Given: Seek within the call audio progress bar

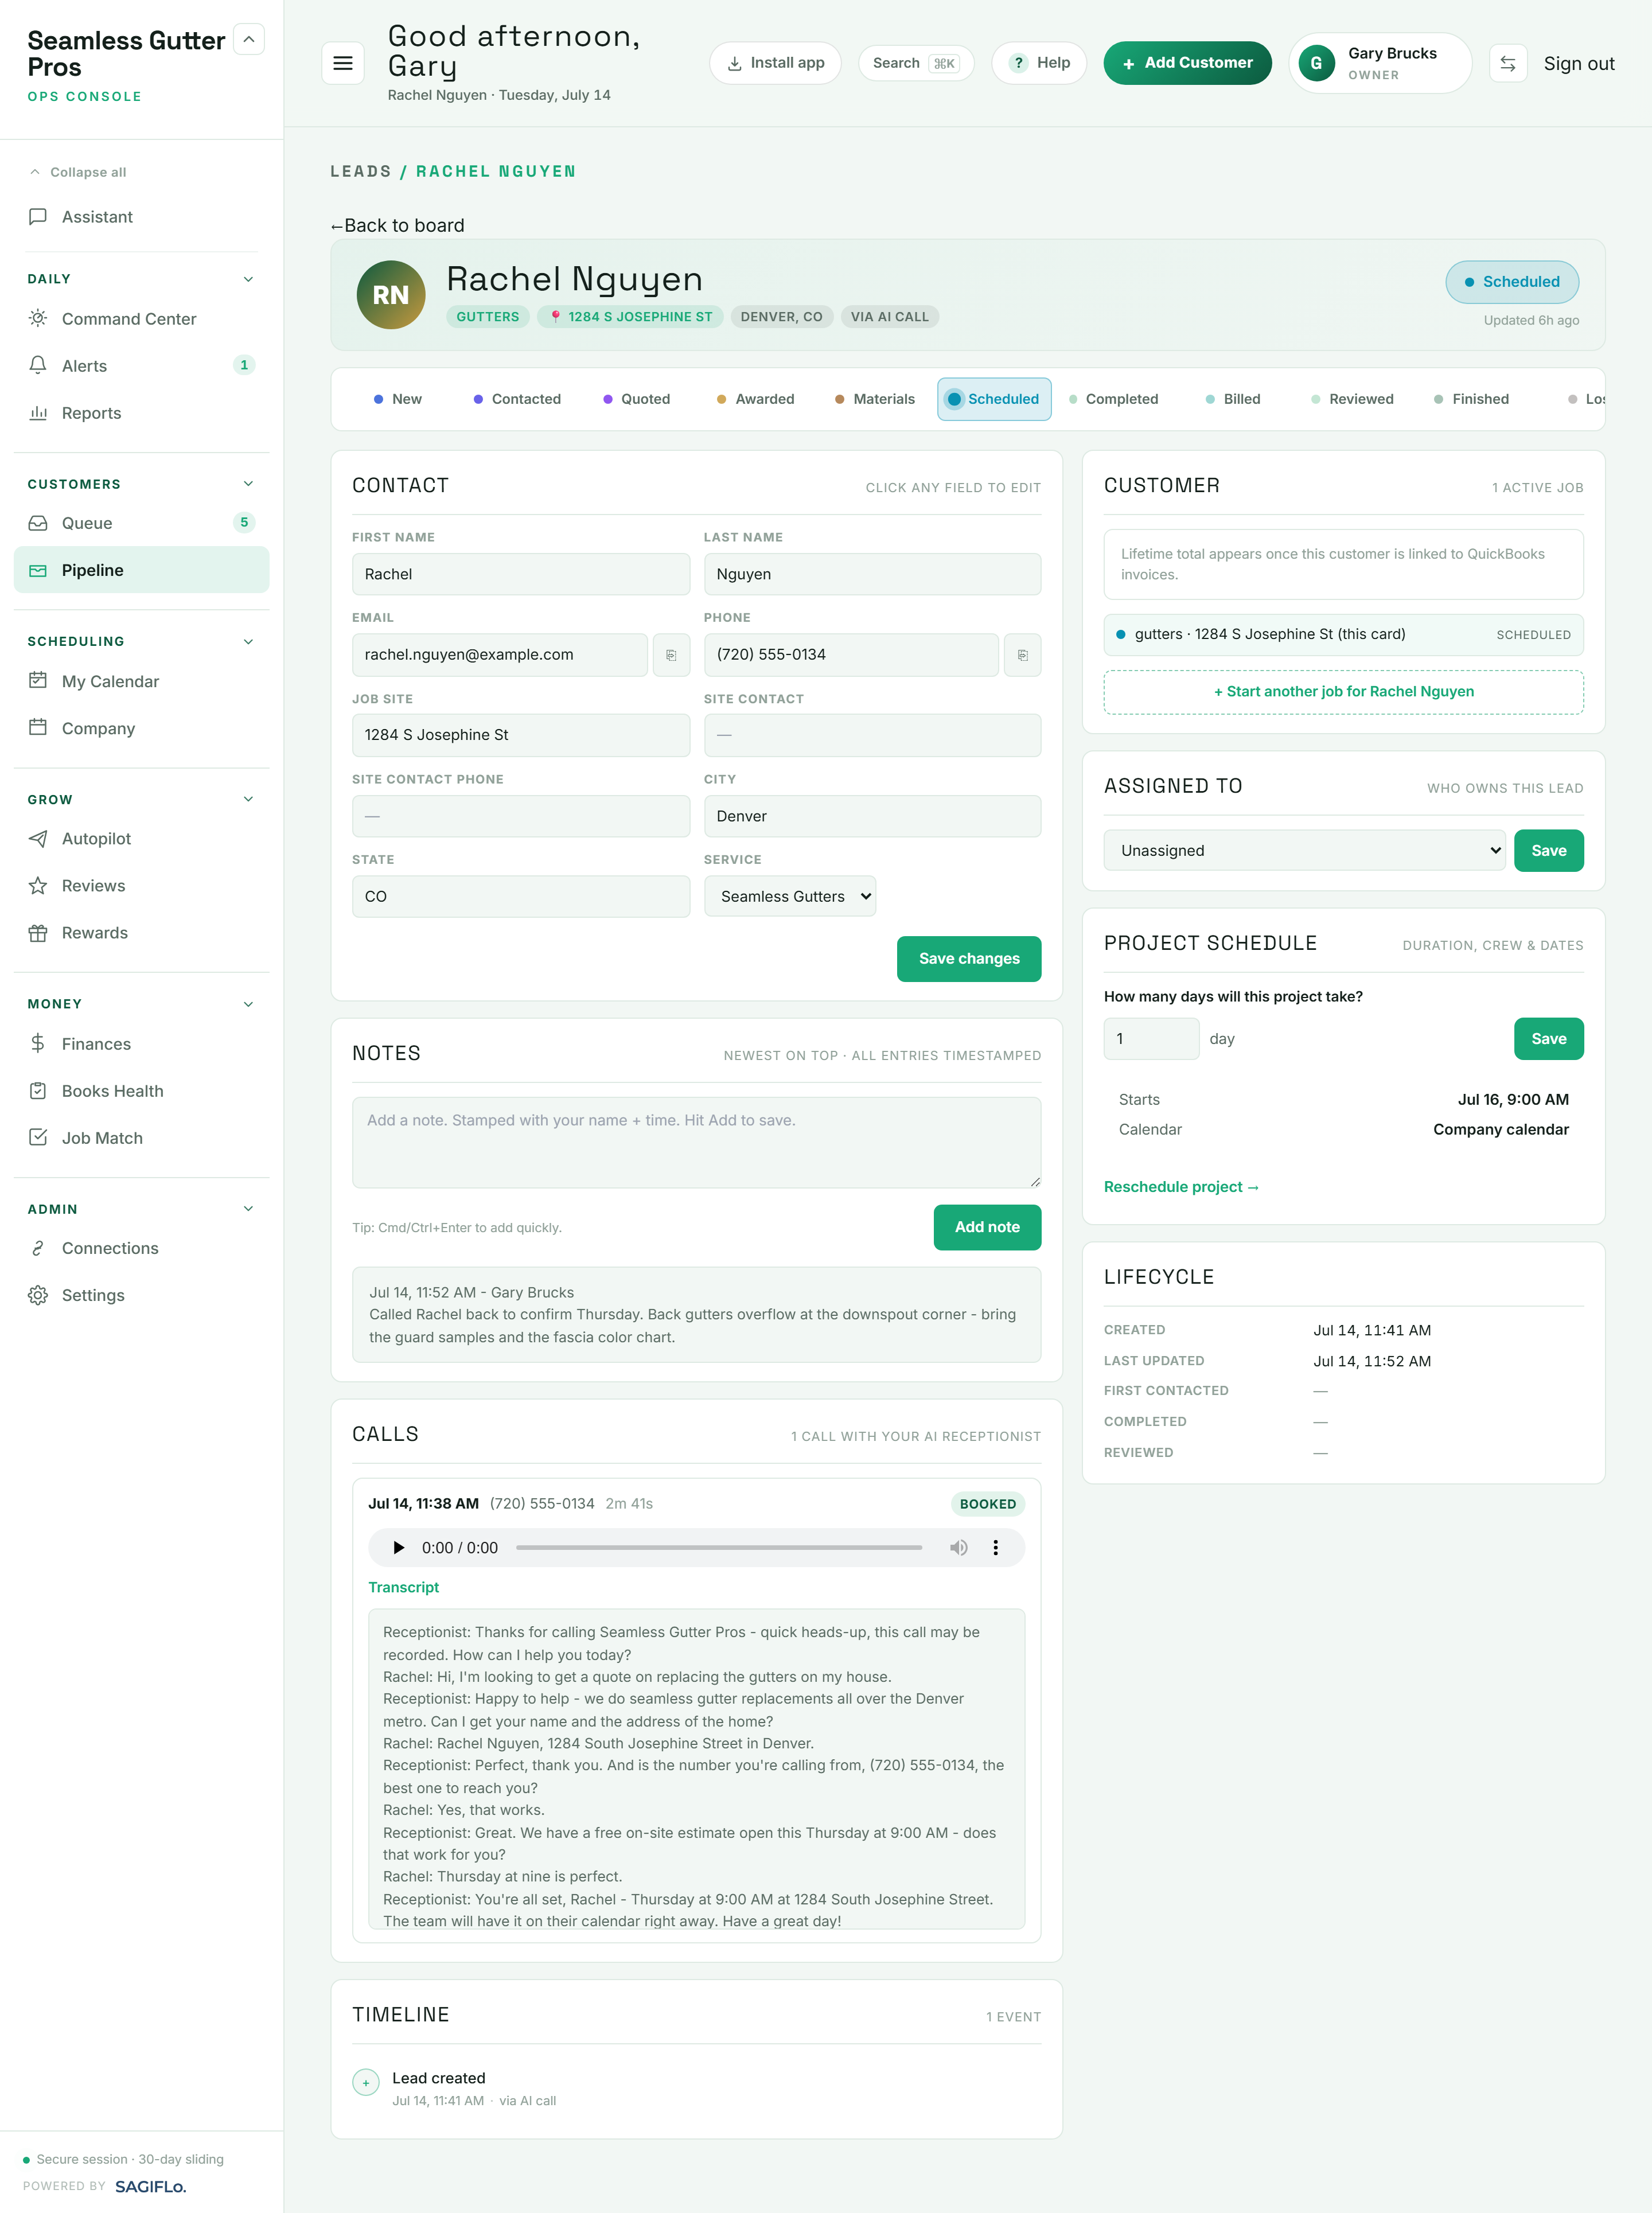Looking at the screenshot, I should [719, 1547].
